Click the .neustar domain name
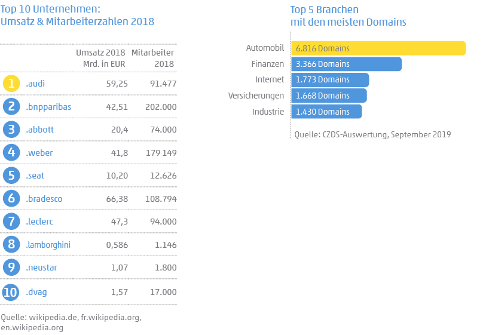This screenshot has width=483, height=335. point(42,268)
